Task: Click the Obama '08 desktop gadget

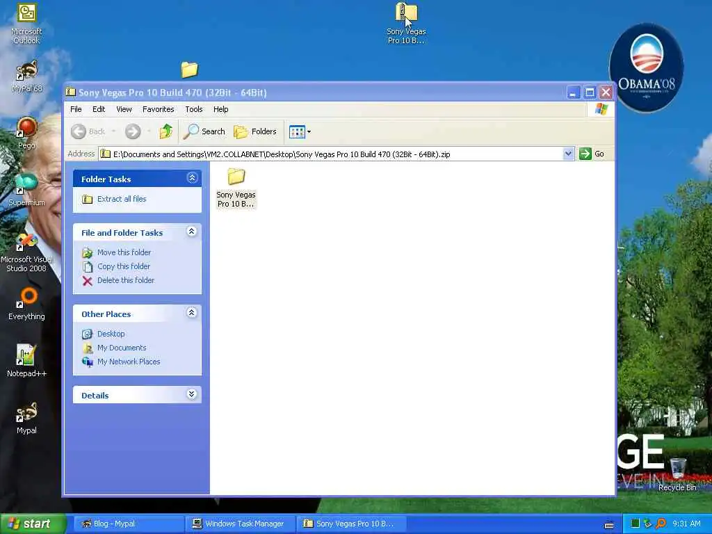Action: (646, 68)
